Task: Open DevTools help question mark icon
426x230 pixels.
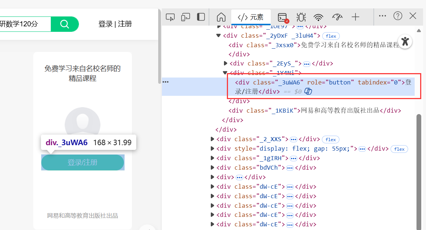Action: coord(398,16)
